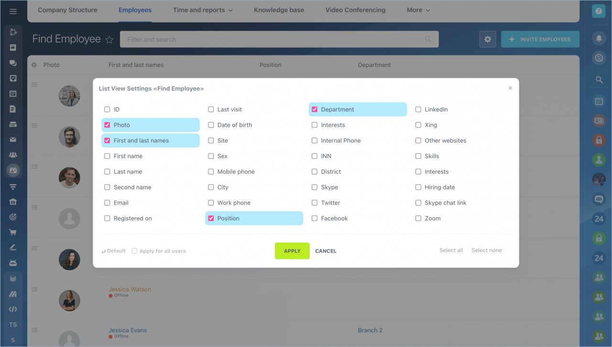Uncheck the Department column checkbox
Screen dimensions: 612x347
point(314,109)
